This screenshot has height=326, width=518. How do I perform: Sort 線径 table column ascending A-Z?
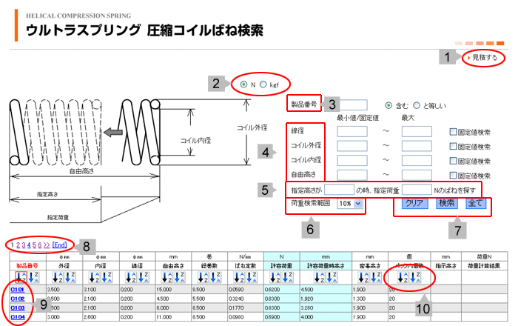(130, 277)
